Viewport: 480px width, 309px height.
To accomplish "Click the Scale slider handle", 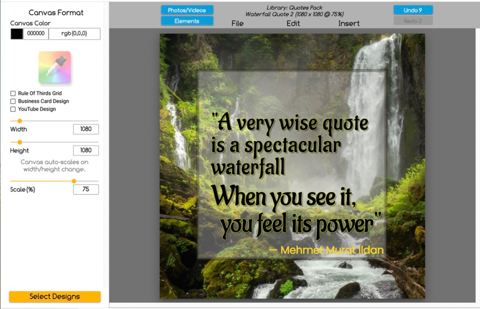I will pos(74,181).
